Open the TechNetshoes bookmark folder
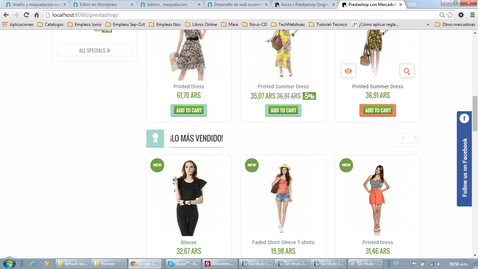The image size is (478, 269). 288,25
